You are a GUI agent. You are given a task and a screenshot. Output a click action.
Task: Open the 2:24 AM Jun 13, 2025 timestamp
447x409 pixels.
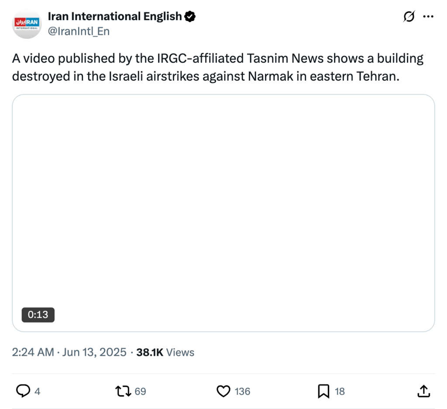(69, 352)
